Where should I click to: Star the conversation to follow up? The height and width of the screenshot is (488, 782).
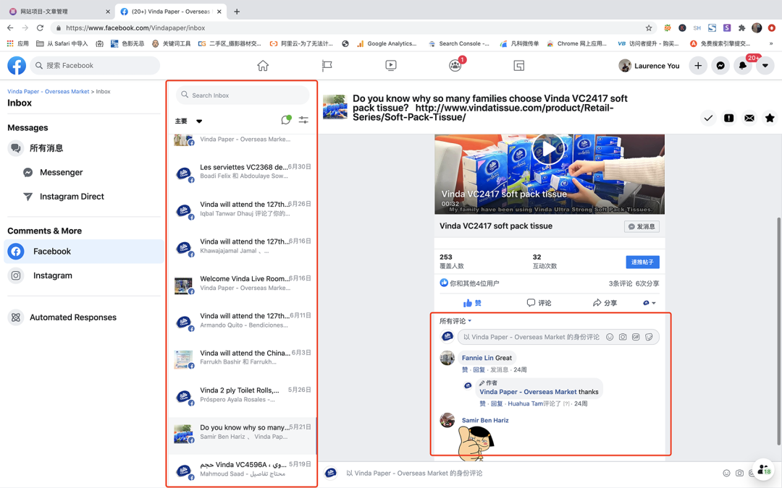(770, 118)
